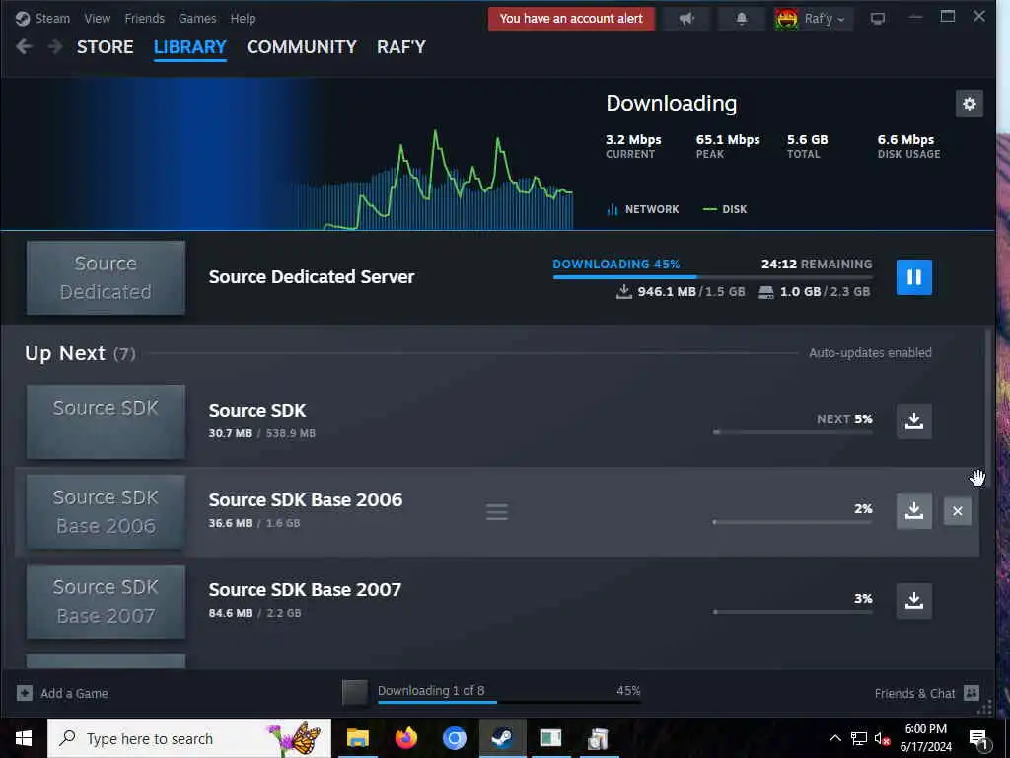The height and width of the screenshot is (758, 1010).
Task: Click the taskbar search box
Action: pyautogui.click(x=189, y=738)
